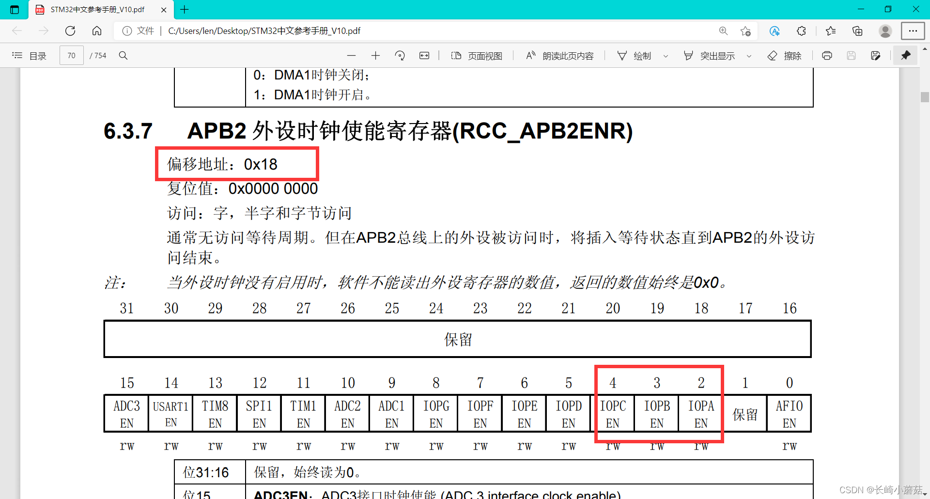The width and height of the screenshot is (930, 499).
Task: Open Edge settings and more menu
Action: pos(913,31)
